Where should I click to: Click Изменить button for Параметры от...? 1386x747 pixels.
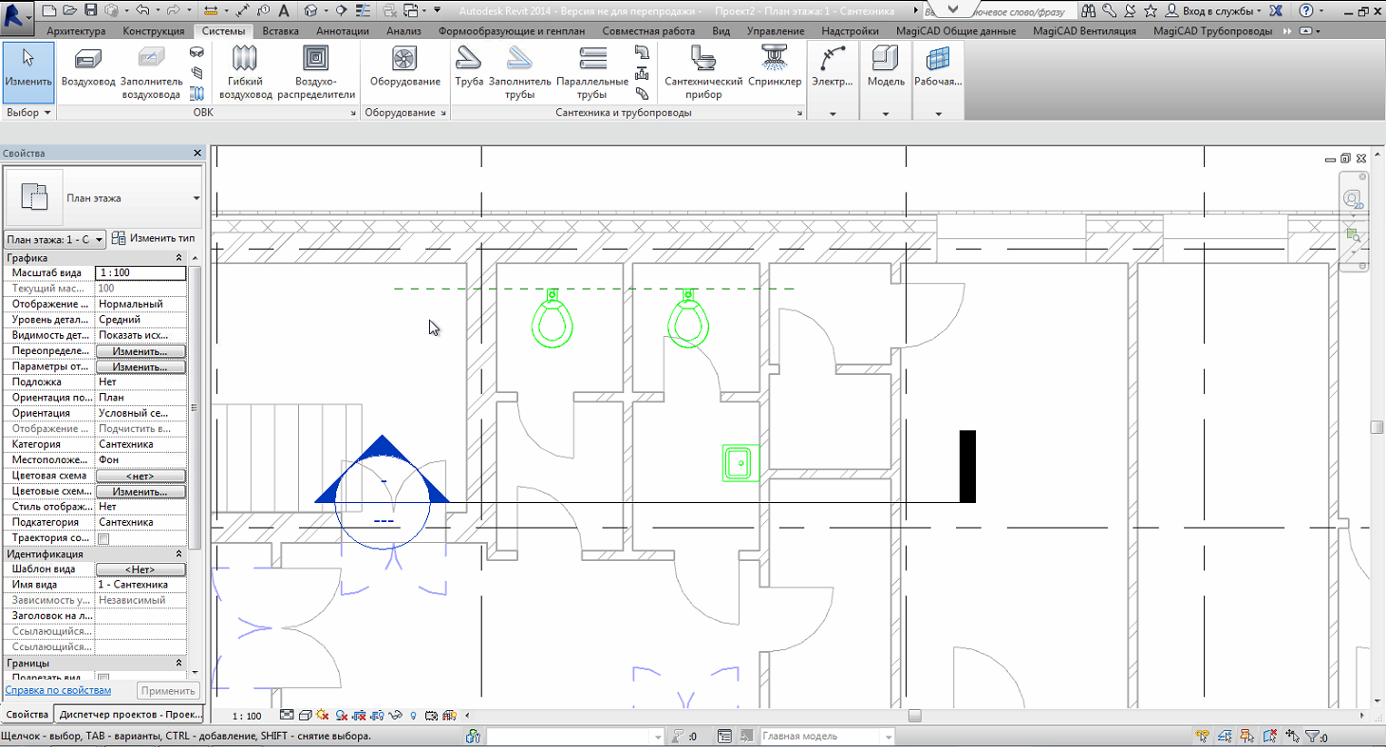pyautogui.click(x=140, y=366)
